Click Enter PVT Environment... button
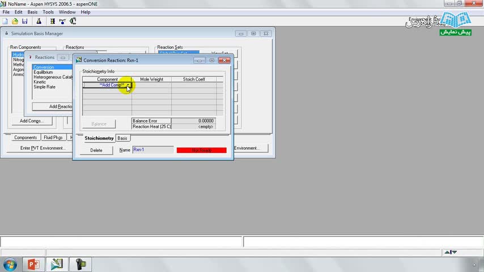This screenshot has height=272, width=484. (x=43, y=148)
